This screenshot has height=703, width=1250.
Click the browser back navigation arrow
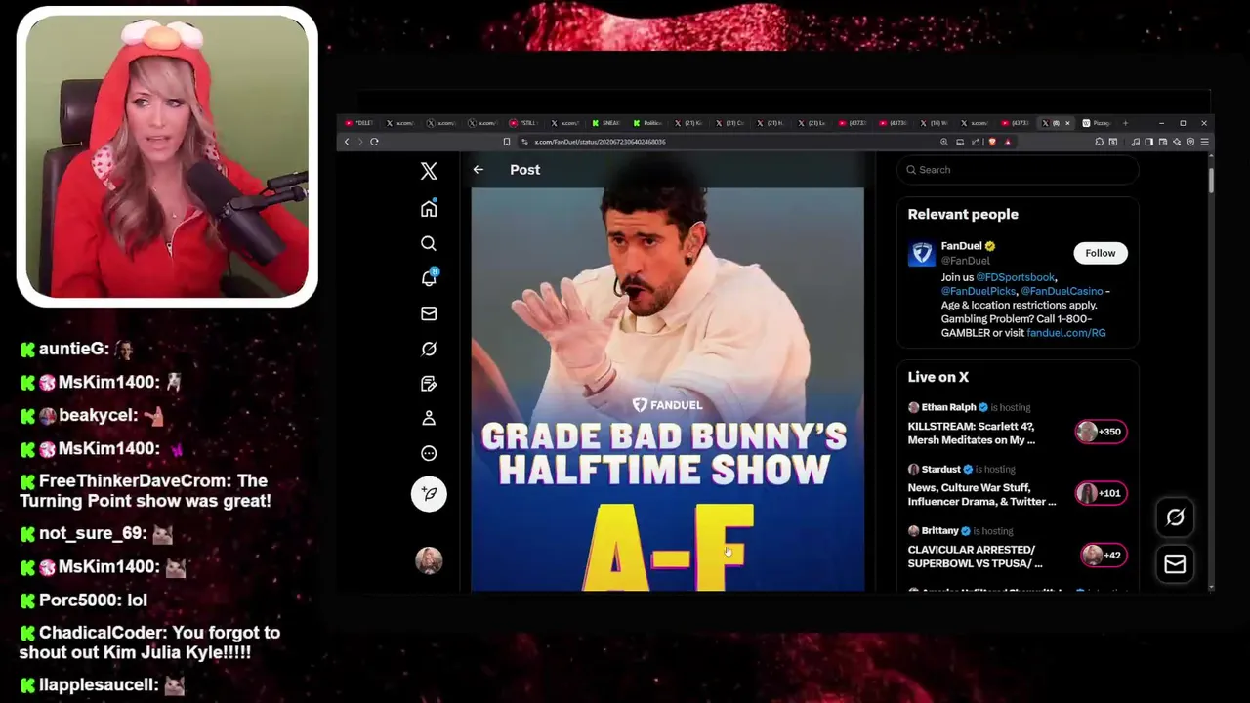click(x=347, y=142)
